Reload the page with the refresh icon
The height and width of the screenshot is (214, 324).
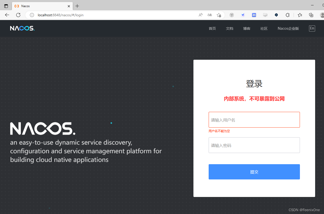click(18, 15)
